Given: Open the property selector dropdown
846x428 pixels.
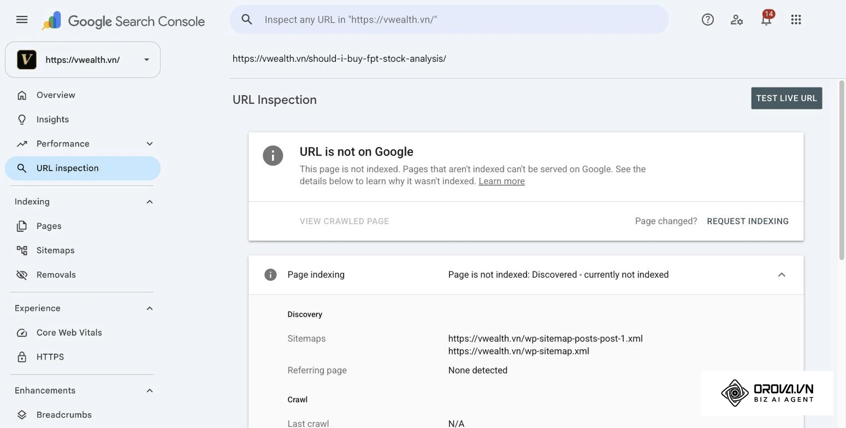Looking at the screenshot, I should [82, 60].
